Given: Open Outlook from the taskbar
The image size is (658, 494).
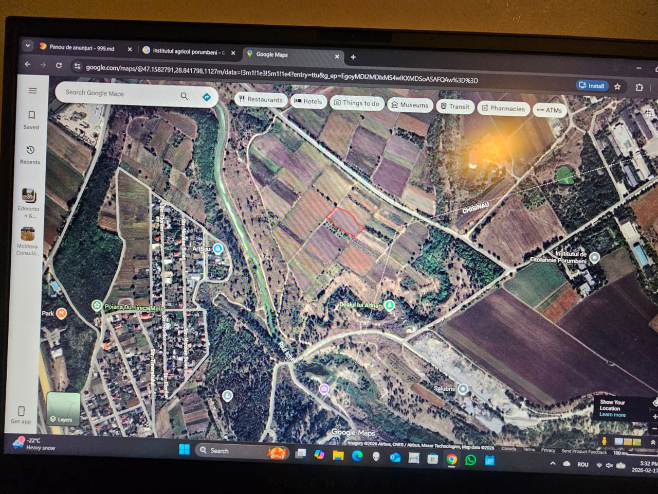Looking at the screenshot, I should click(395, 457).
